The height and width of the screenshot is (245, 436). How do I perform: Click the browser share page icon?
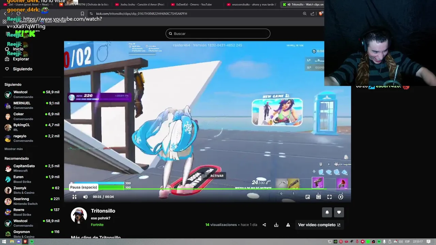coord(312,14)
